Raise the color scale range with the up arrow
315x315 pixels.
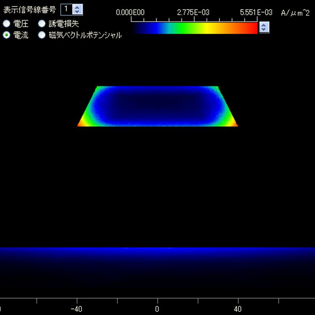click(264, 25)
